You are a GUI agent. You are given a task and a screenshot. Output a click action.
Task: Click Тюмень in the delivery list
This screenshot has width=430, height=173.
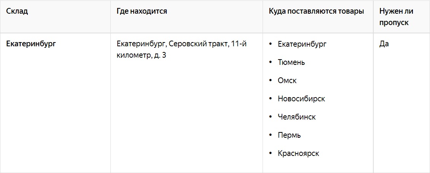(x=291, y=62)
